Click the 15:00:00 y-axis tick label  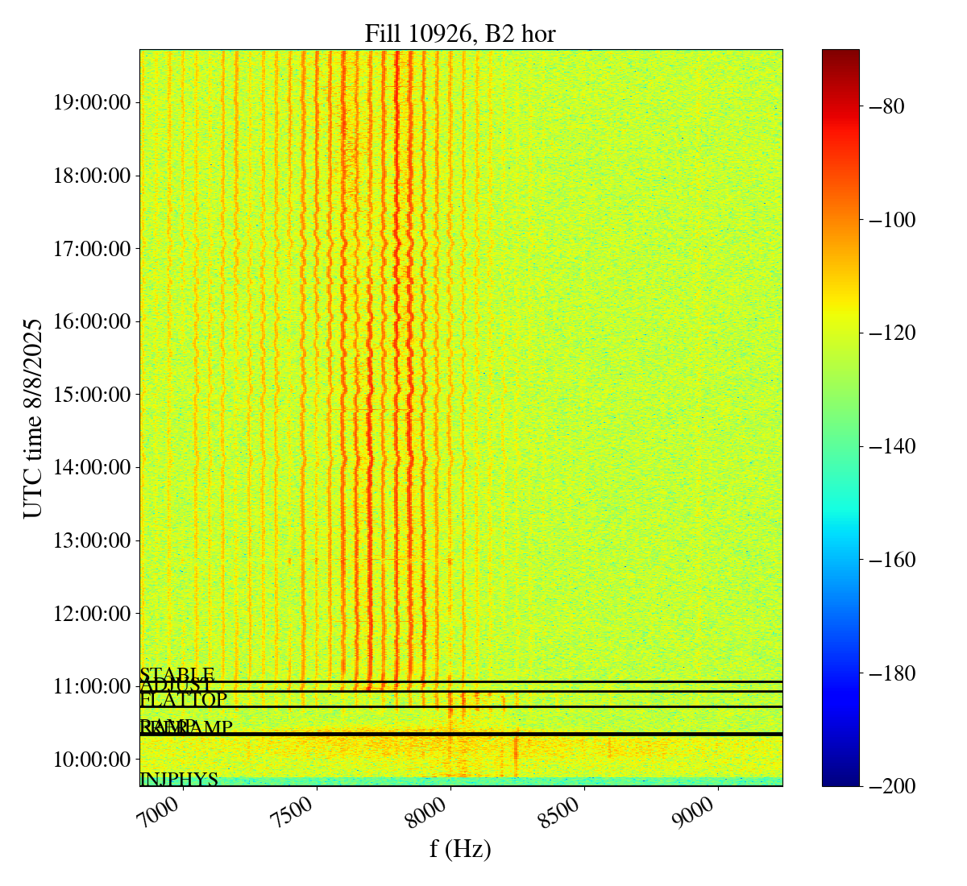pyautogui.click(x=92, y=395)
